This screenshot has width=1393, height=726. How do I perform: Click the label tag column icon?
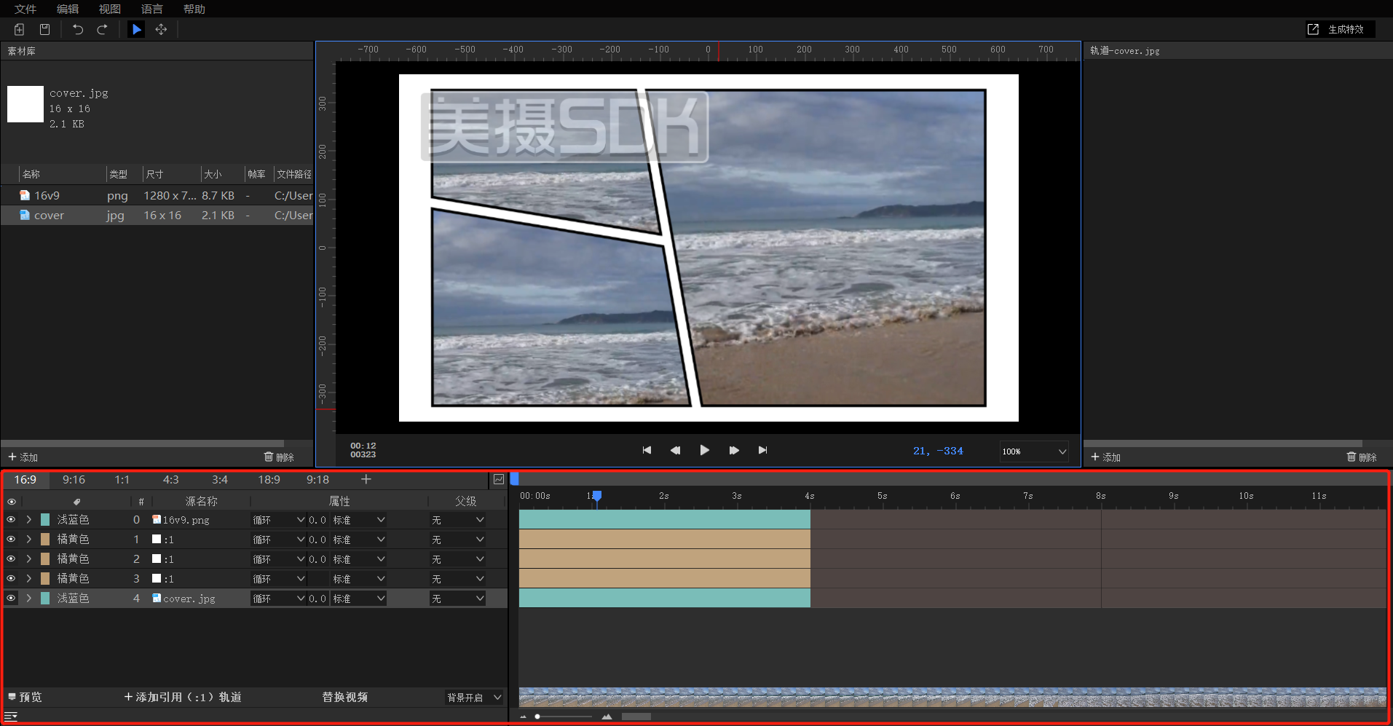click(x=76, y=501)
